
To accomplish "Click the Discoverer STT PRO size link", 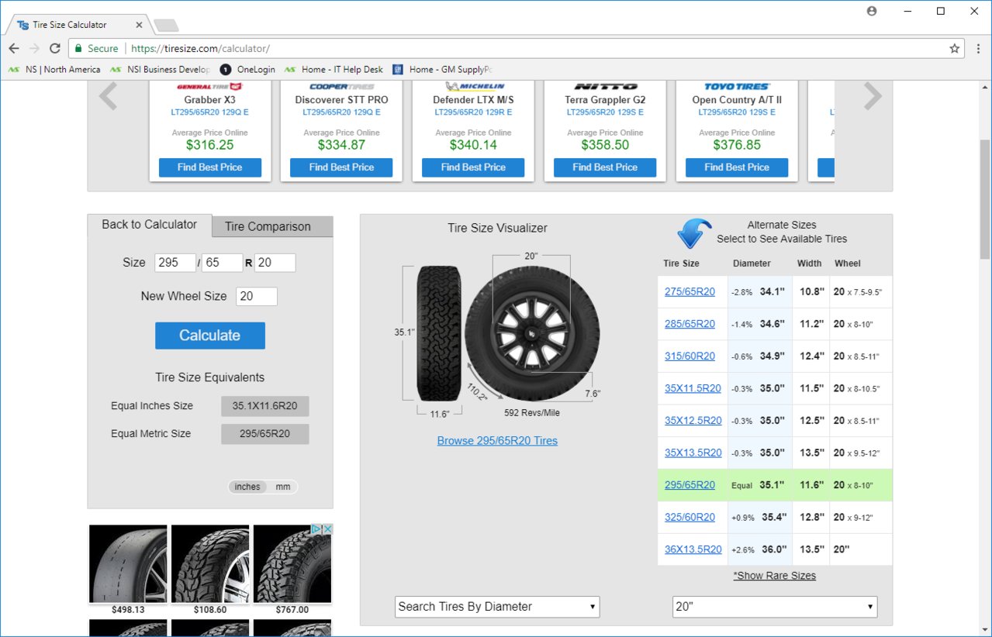I will point(341,112).
